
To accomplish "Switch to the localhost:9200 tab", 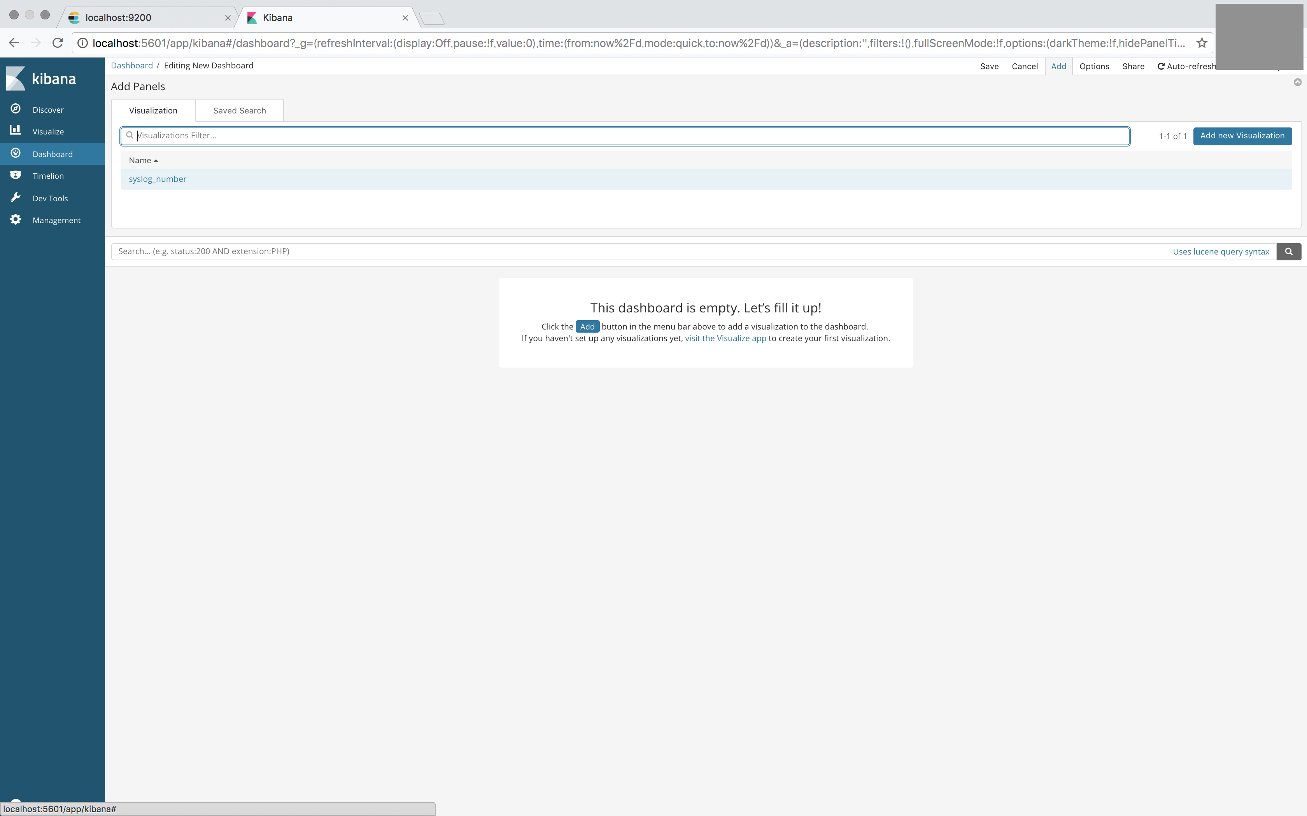I will [147, 18].
